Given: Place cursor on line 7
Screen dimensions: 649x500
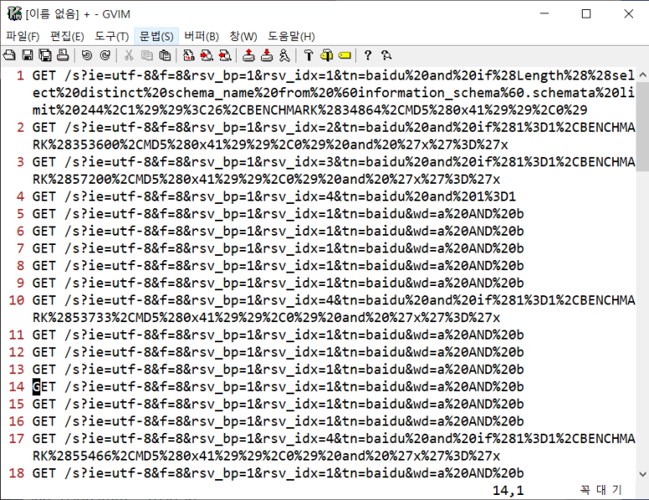Looking at the screenshot, I should 278,248.
